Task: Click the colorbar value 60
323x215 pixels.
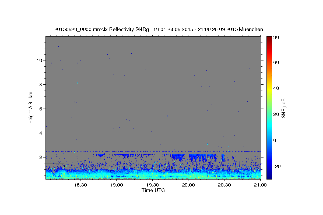Action: 277,62
